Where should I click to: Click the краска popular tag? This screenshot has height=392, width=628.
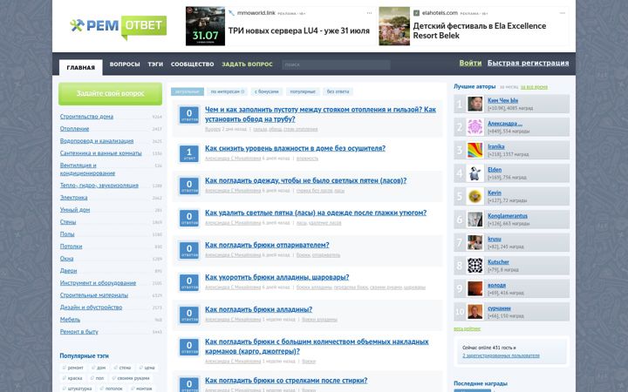pos(72,378)
